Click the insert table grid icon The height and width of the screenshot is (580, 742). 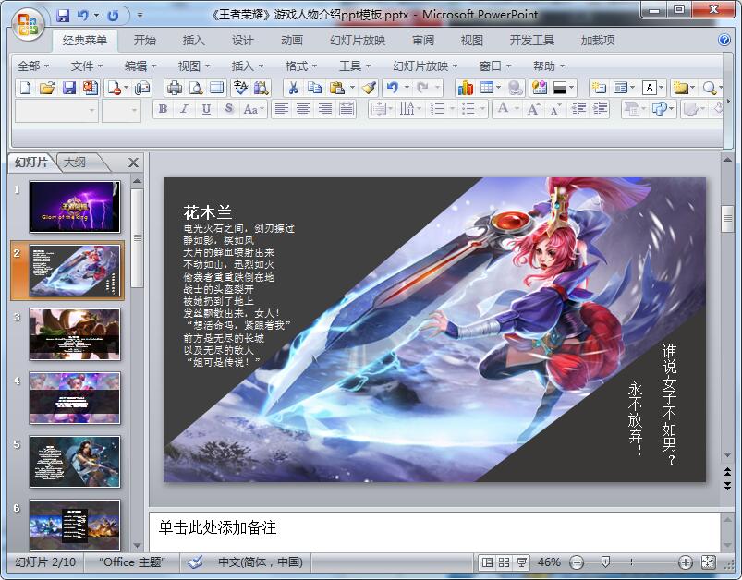pyautogui.click(x=486, y=88)
